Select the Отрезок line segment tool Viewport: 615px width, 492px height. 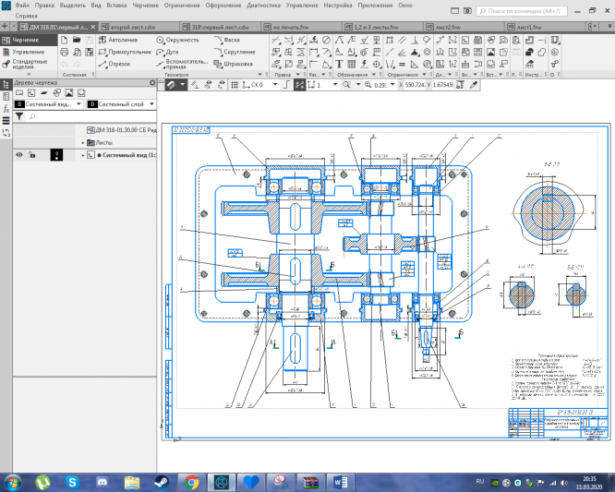117,65
